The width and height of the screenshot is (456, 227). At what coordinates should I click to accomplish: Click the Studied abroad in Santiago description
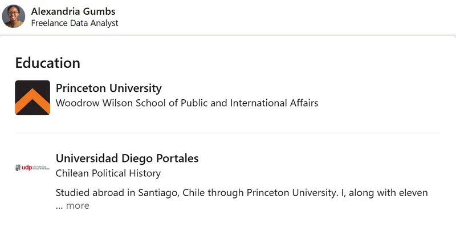pyautogui.click(x=242, y=193)
